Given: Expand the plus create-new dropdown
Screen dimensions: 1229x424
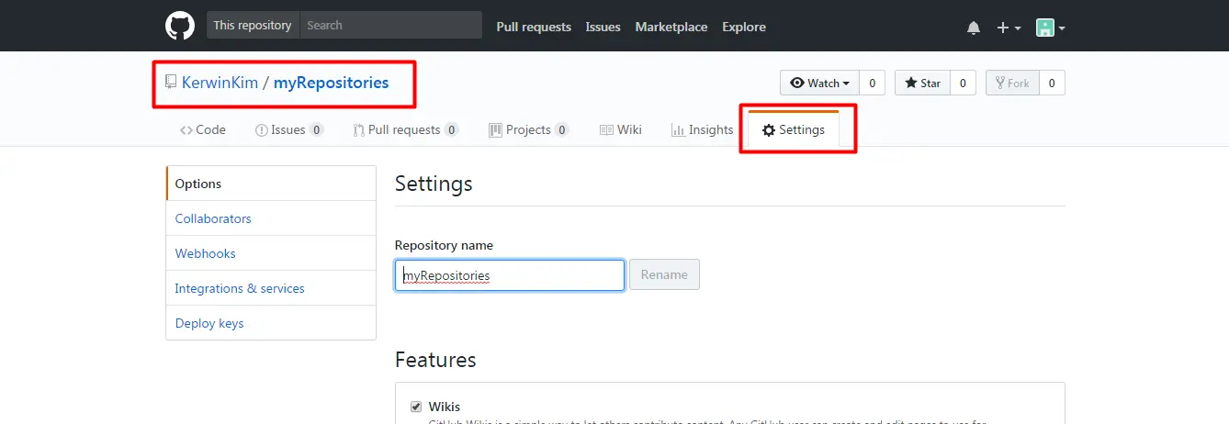Looking at the screenshot, I should coord(1009,28).
